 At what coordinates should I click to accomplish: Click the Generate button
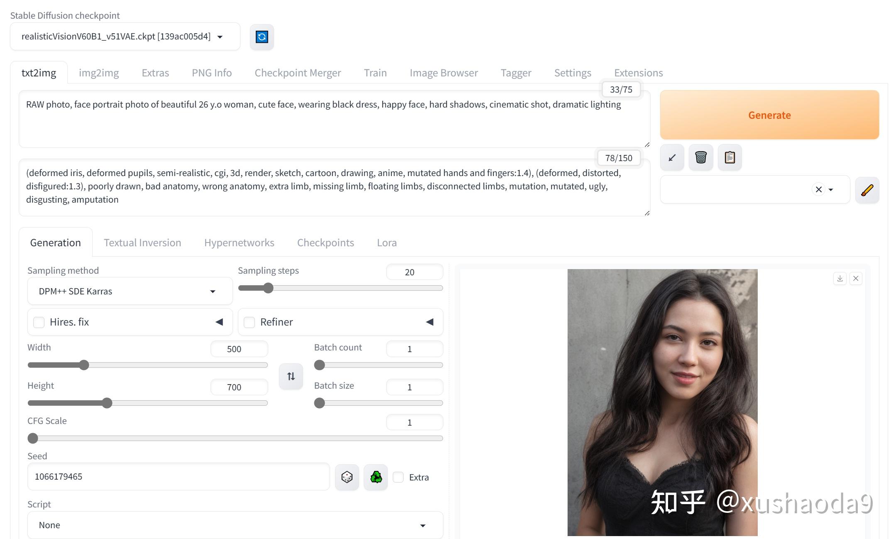769,115
